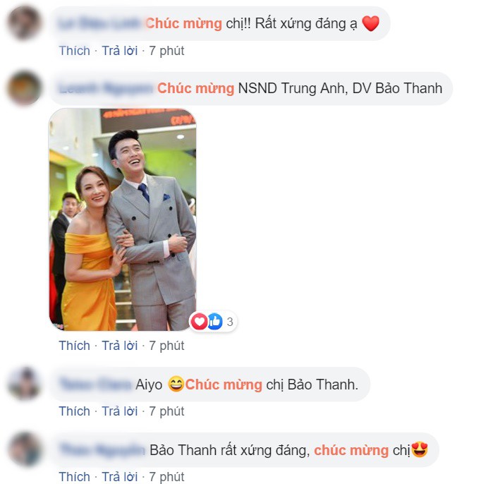
Task: Like the 'Aiyo Chúc mừng chị Bảo Thanh' comment
Action: click(x=75, y=411)
